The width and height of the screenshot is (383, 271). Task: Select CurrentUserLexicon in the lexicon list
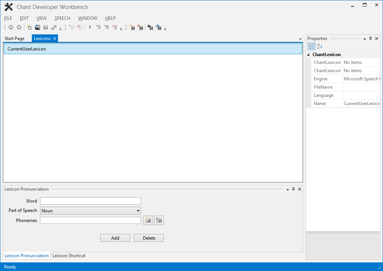pos(27,49)
